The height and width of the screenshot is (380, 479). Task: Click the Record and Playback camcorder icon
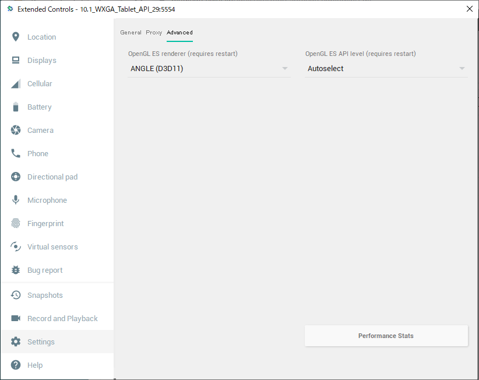(16, 318)
